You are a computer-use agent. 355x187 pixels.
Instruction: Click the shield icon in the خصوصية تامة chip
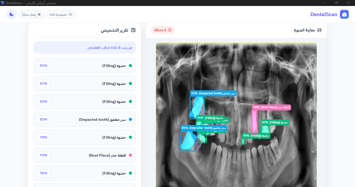[70, 15]
